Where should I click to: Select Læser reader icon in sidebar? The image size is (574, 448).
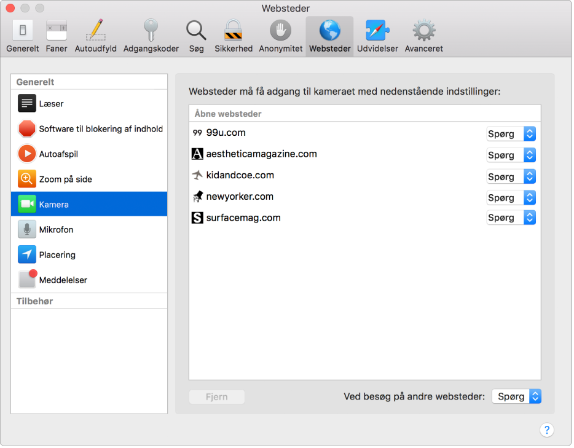pos(26,104)
